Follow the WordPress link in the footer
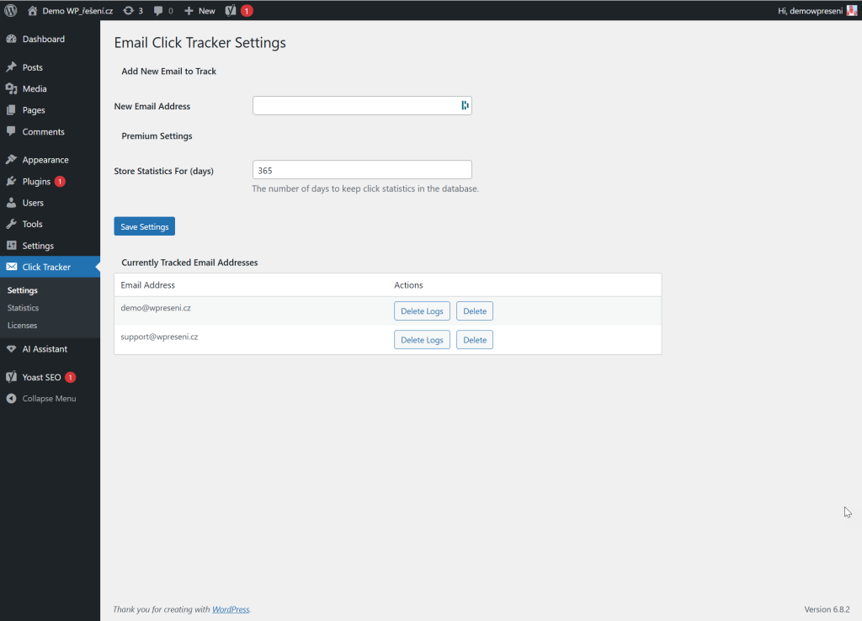 [x=230, y=609]
